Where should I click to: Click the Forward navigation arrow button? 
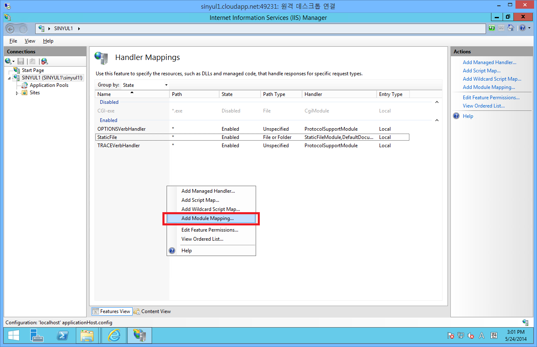23,29
